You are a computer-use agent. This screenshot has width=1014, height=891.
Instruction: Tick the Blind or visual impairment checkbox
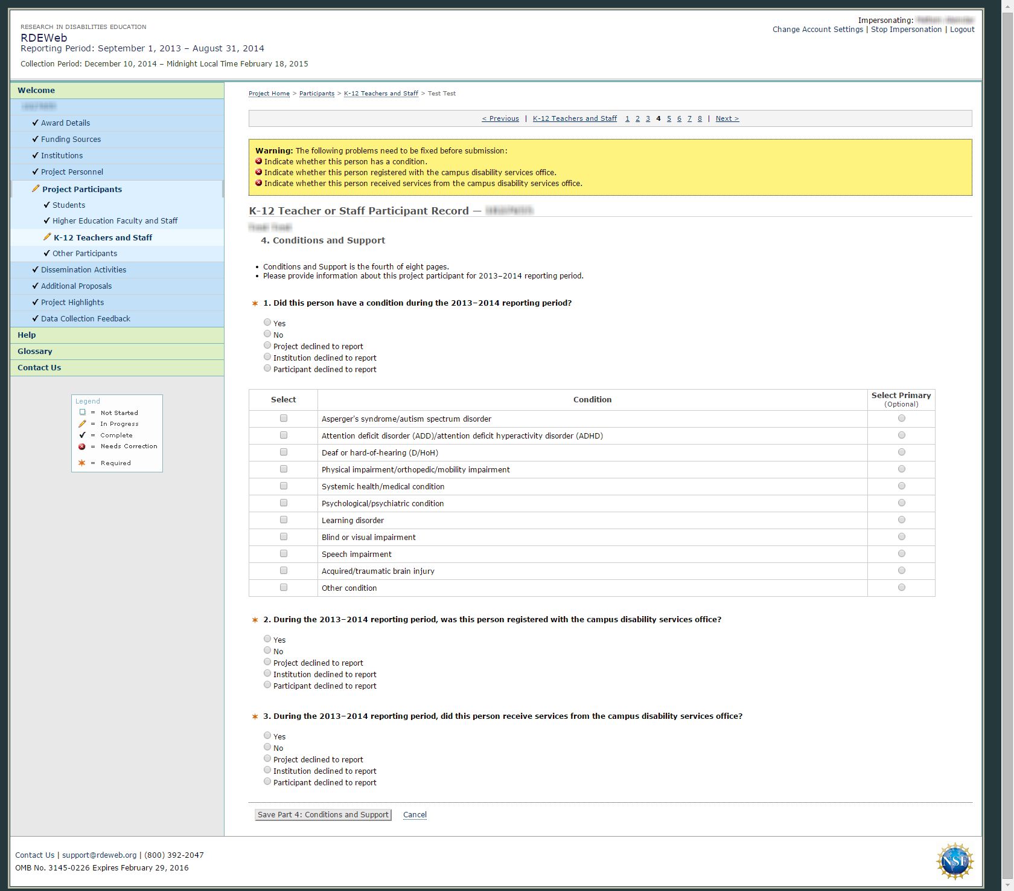[x=284, y=537]
